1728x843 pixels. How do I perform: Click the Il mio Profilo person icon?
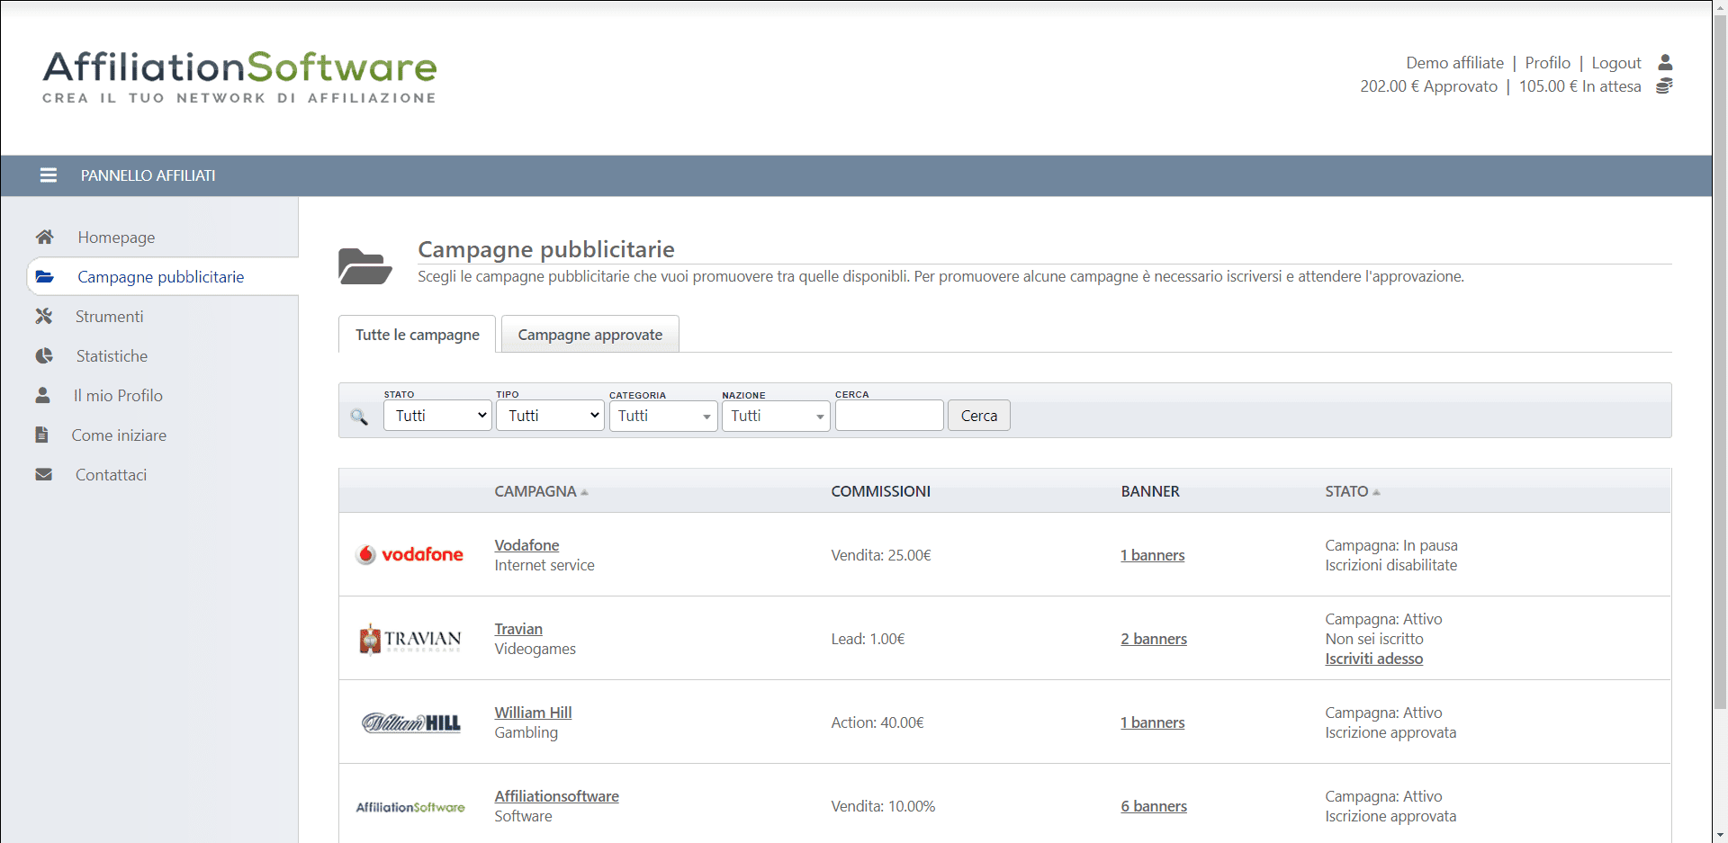pos(42,395)
